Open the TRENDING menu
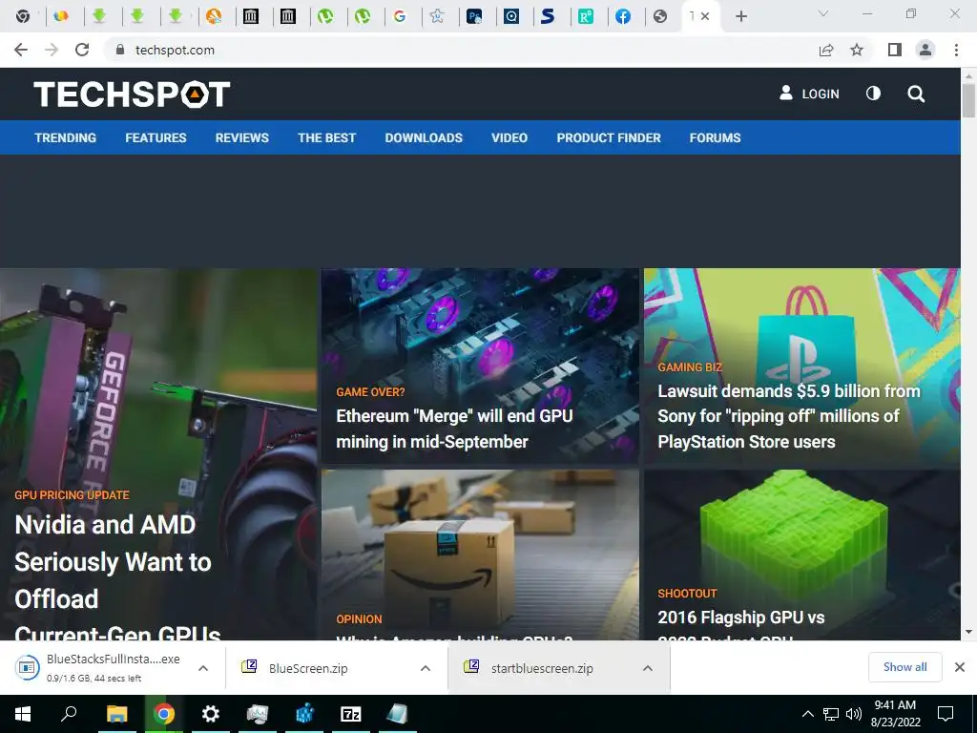Screen dimensions: 977x733 [x=66, y=137]
